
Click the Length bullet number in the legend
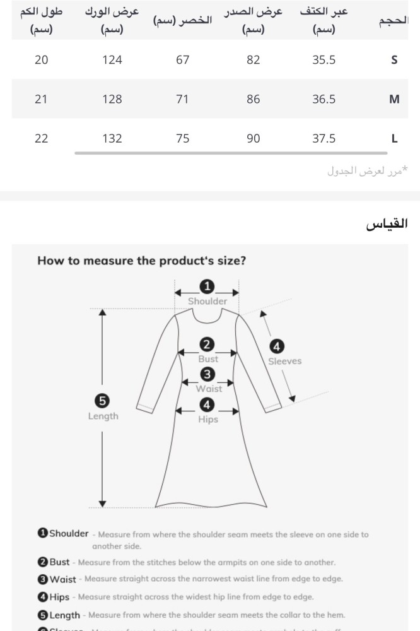[x=43, y=615]
